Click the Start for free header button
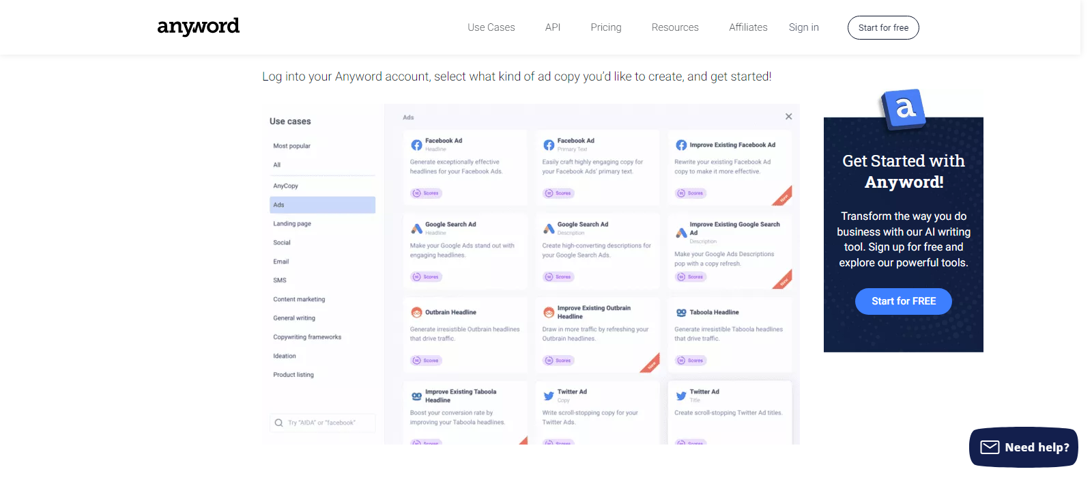 click(883, 28)
